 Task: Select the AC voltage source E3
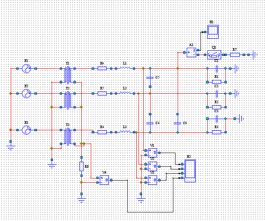[x=27, y=130]
